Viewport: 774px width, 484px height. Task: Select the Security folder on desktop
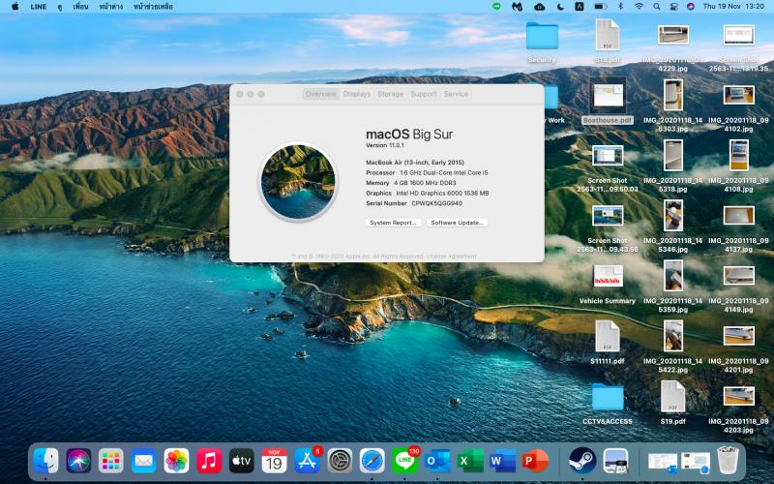coord(542,43)
